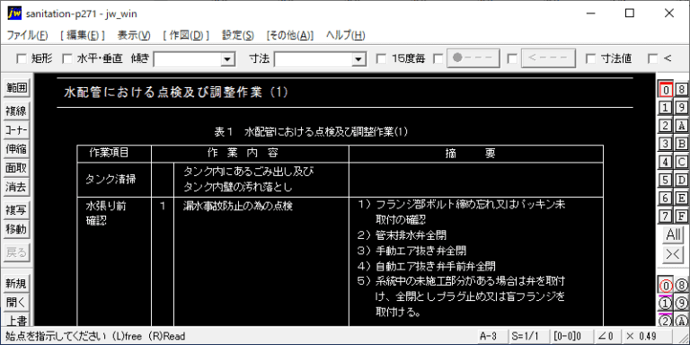Select square layer button 7

(x=666, y=216)
